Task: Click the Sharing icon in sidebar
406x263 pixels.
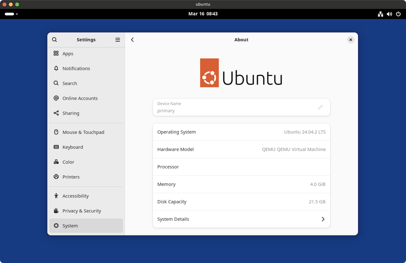Action: coord(56,113)
